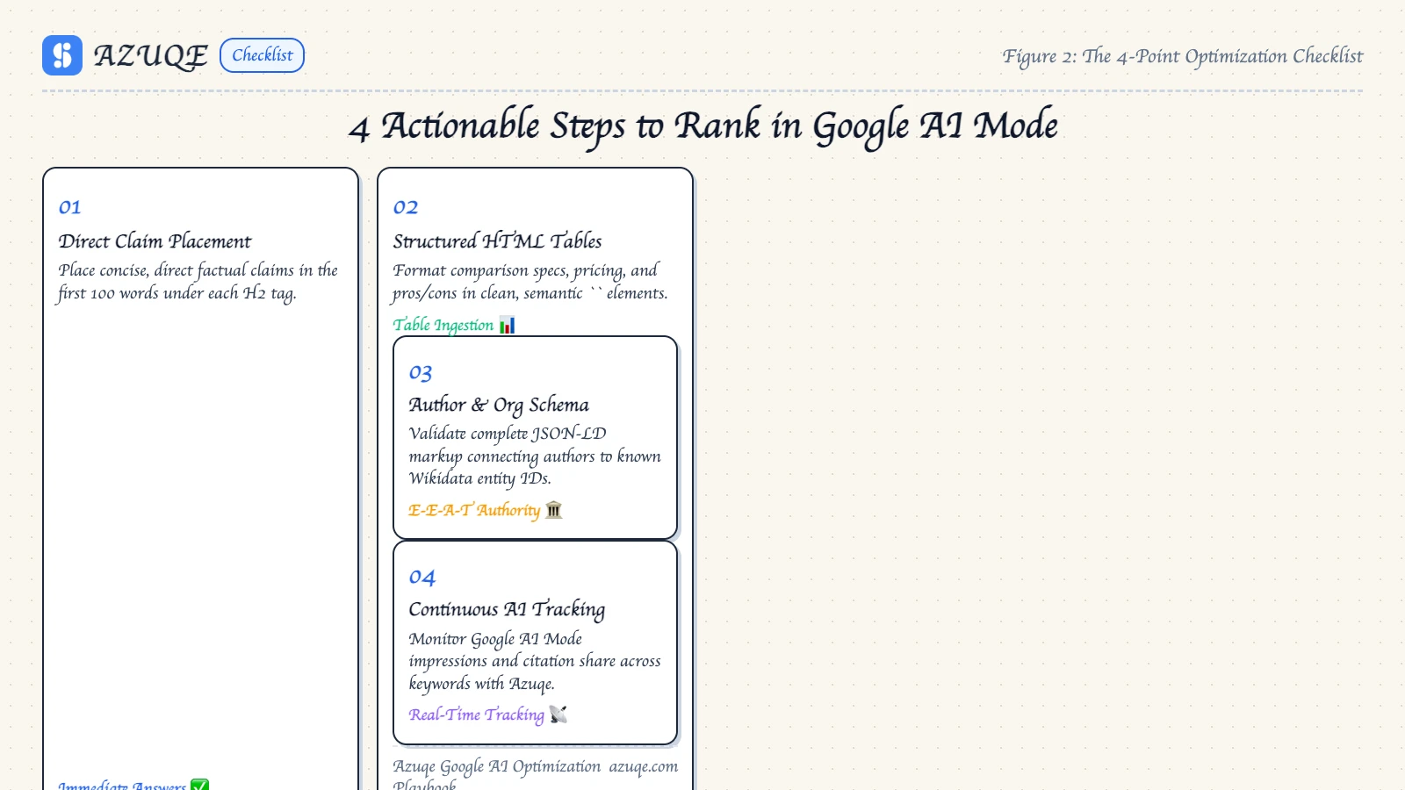
Task: Click the Azuqe logo icon
Action: click(x=62, y=55)
